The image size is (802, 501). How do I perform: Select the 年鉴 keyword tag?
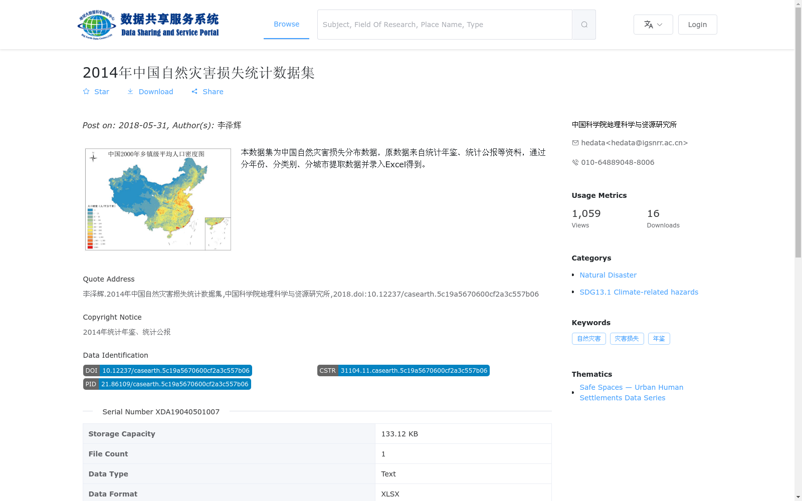coord(659,339)
